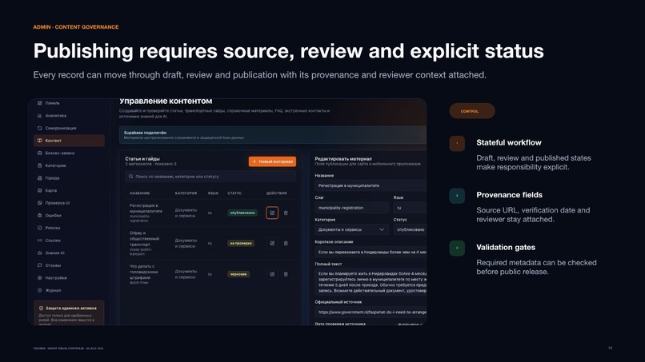Click the черновик status badge
The height and width of the screenshot is (362, 645).
click(x=238, y=274)
